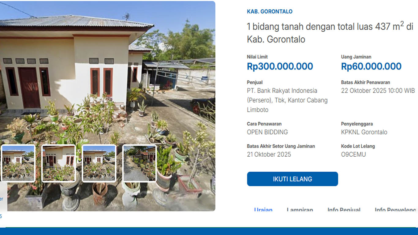Select the Uang Jaminan amount Rp60.000.000

click(x=371, y=66)
